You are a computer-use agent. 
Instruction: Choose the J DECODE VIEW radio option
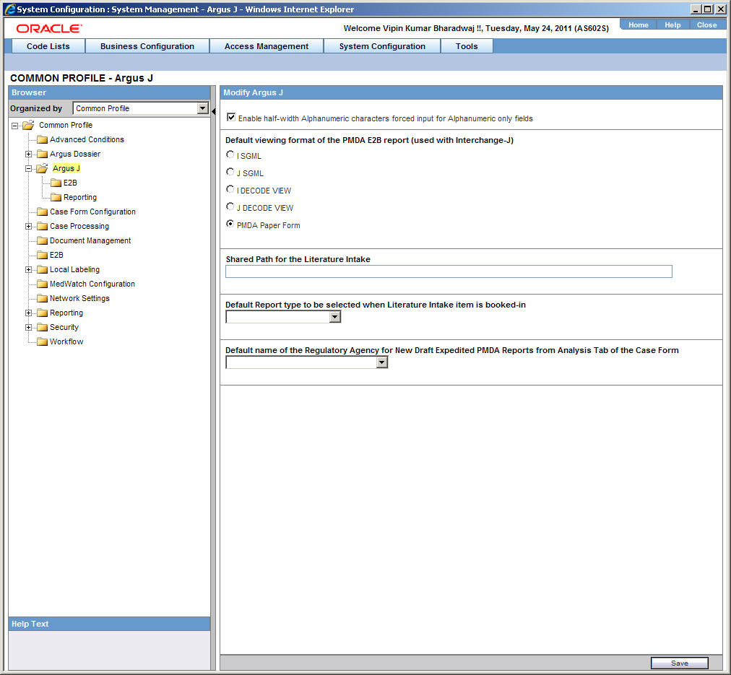230,206
